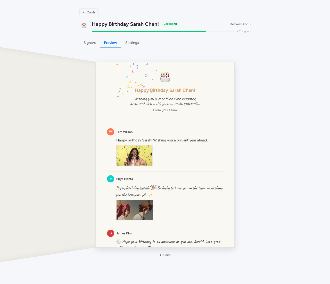Viewport: 330px width, 284px height.
Task: Click the name 'Tom Wilson'
Action: coord(124,132)
